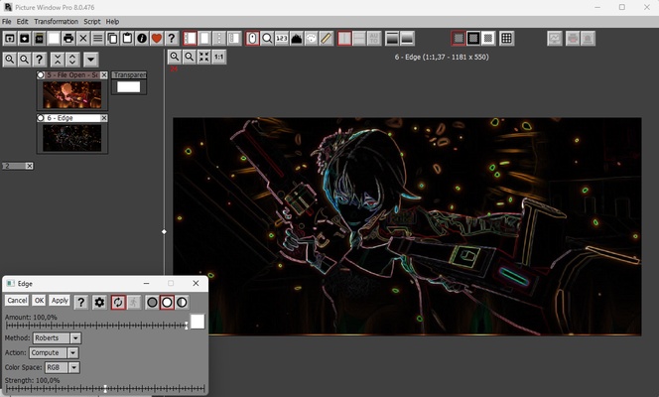
Task: Click the copy pages icon
Action: click(112, 39)
